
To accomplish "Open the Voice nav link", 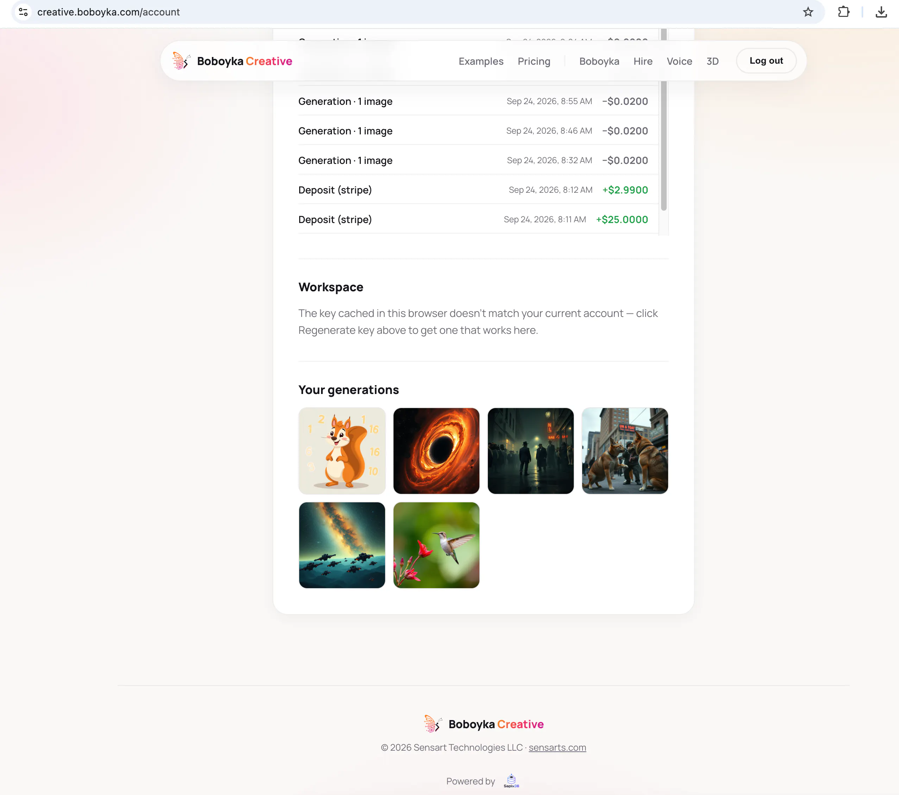I will pos(679,61).
